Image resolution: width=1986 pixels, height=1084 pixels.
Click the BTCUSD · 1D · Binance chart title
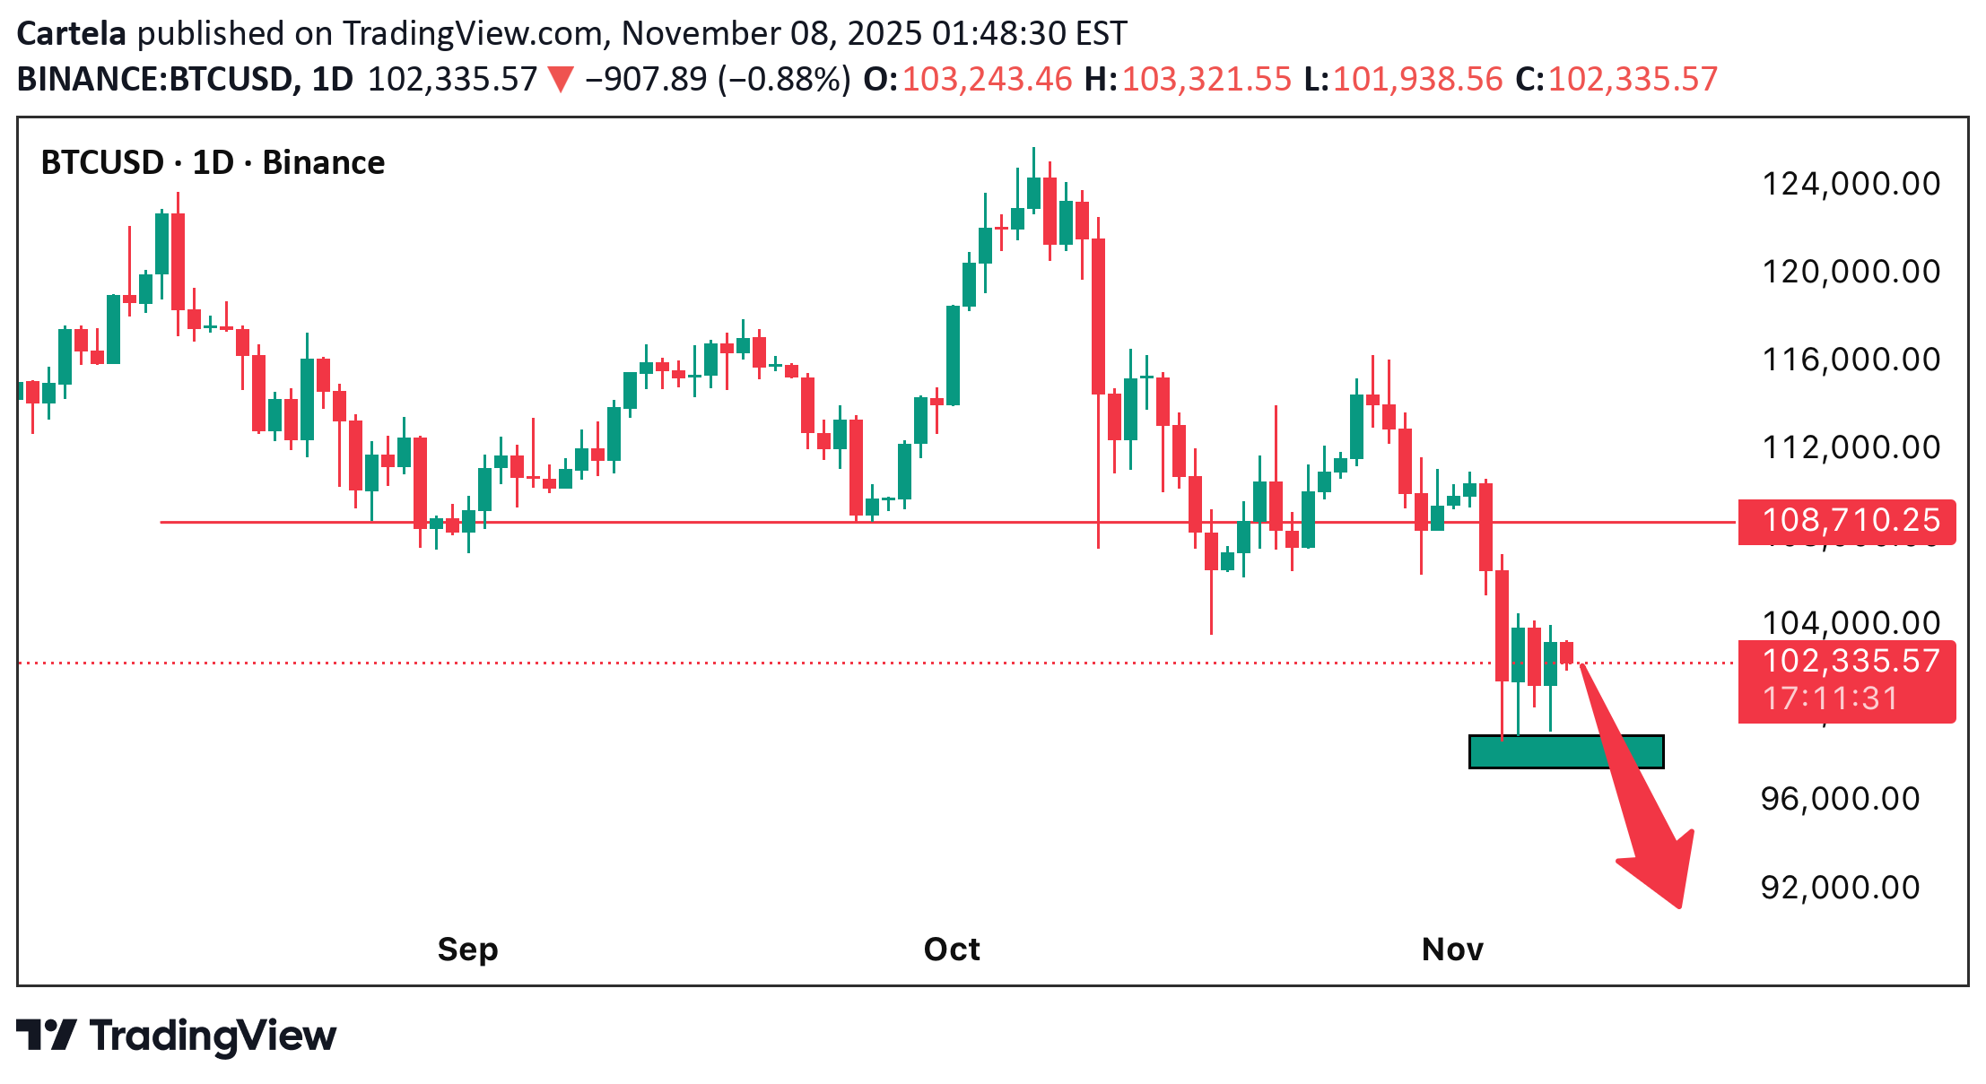coord(213,163)
